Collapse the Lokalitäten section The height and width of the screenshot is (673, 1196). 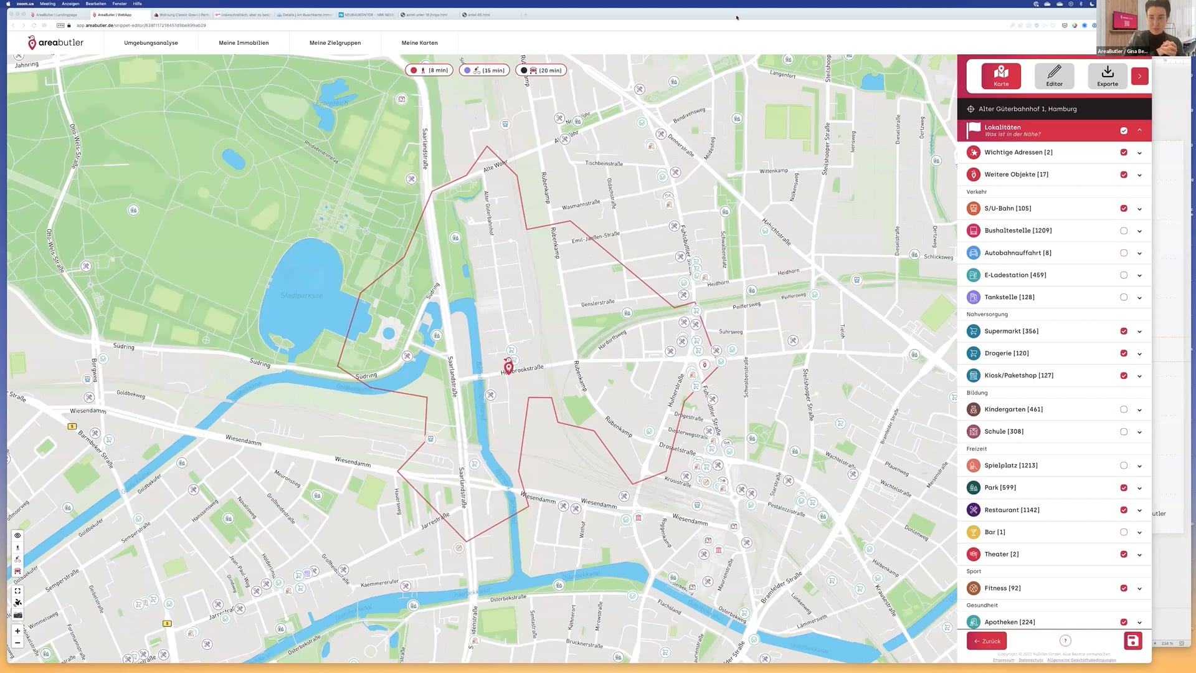(x=1139, y=130)
